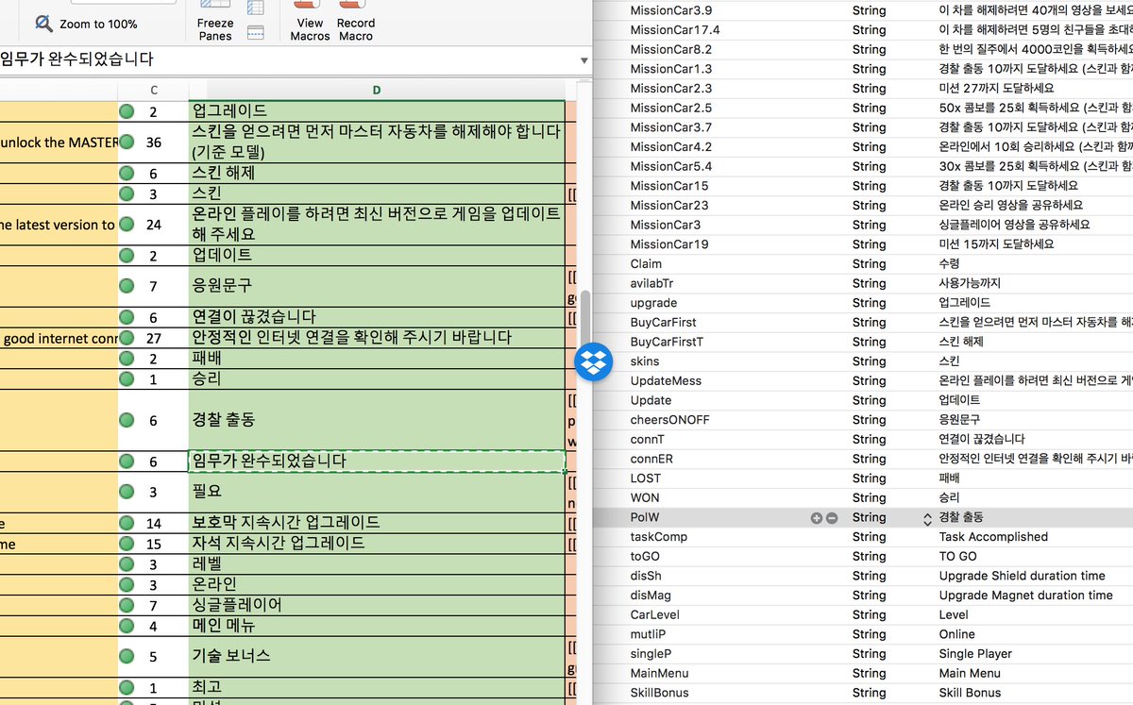
Task: Select Excel cell 보호막 지속시간 업그레이드
Action: pyautogui.click(x=377, y=523)
